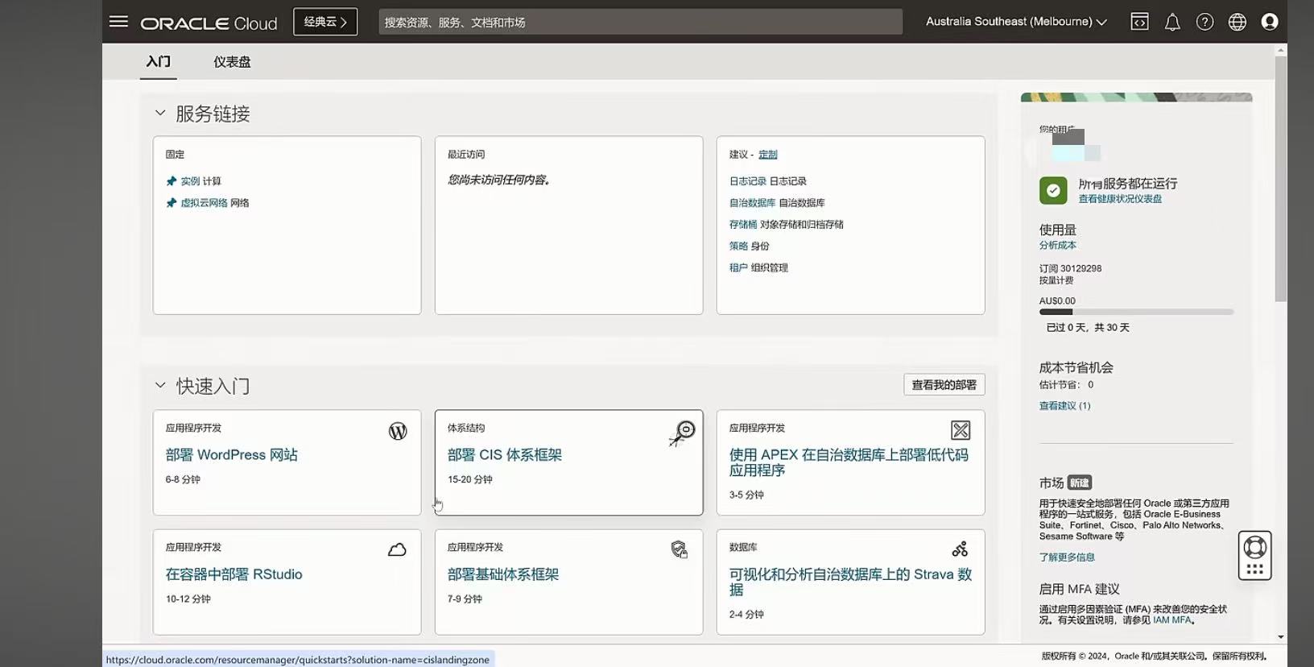Click the pin icon beside 实例
The image size is (1314, 667).
click(171, 181)
